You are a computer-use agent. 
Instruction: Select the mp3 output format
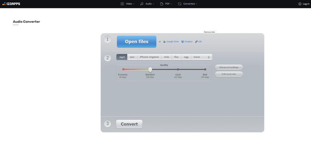coord(122,57)
